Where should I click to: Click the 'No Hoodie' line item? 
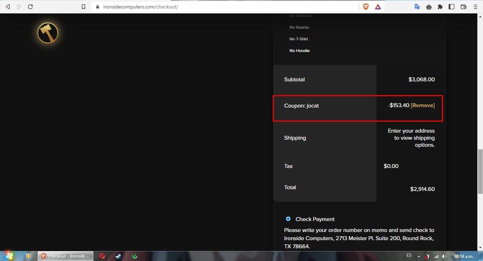pyautogui.click(x=299, y=51)
